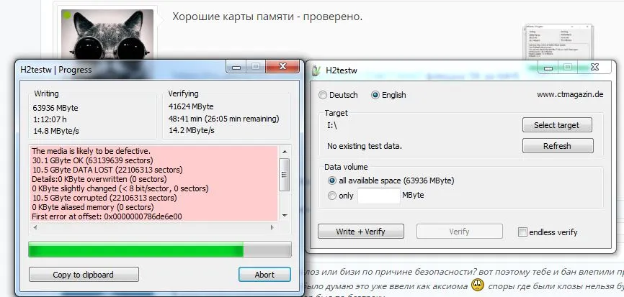Click the horizontal scrollbar right arrow
Image resolution: width=624 pixels, height=297 pixels.
[x=272, y=227]
